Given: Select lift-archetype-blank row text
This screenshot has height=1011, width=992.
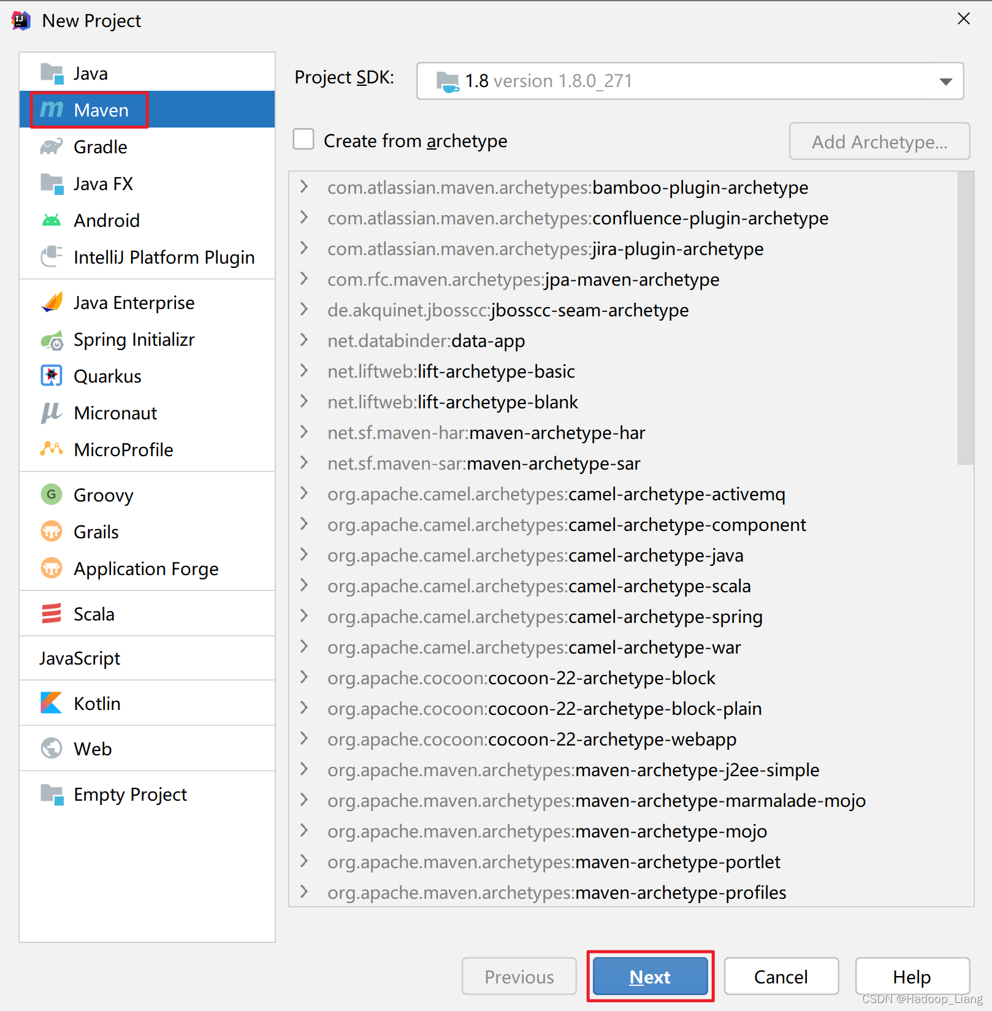Looking at the screenshot, I should (x=452, y=402).
